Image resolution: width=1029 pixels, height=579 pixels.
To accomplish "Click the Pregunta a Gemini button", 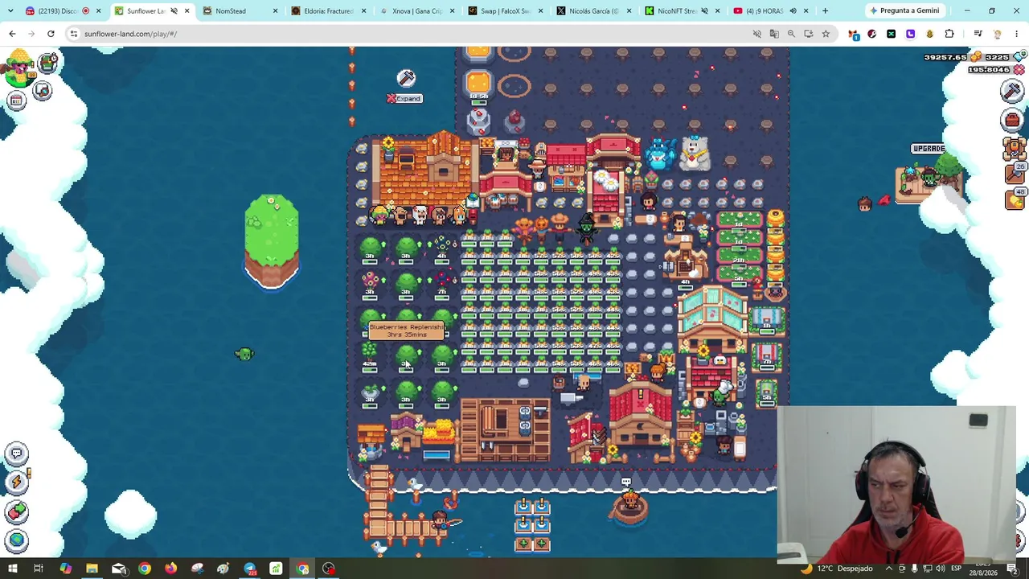I will [904, 11].
